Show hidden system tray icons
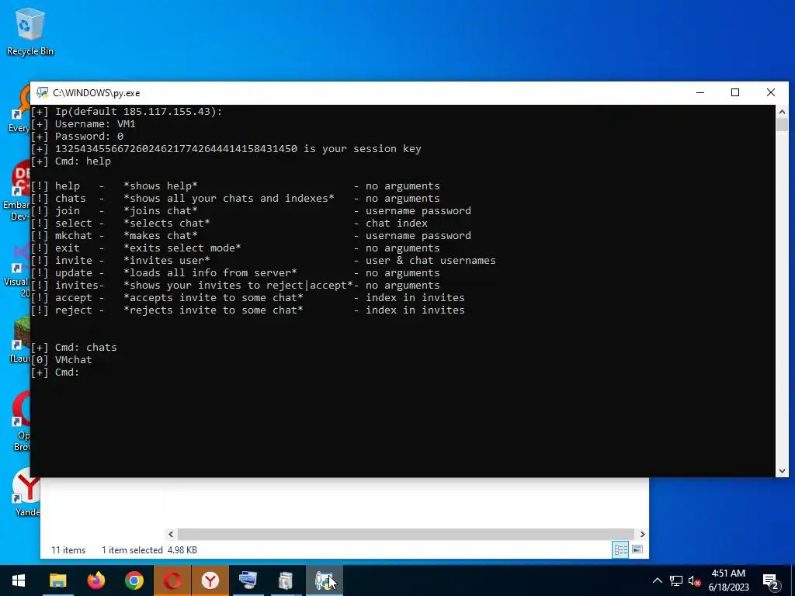The width and height of the screenshot is (795, 596). tap(657, 580)
